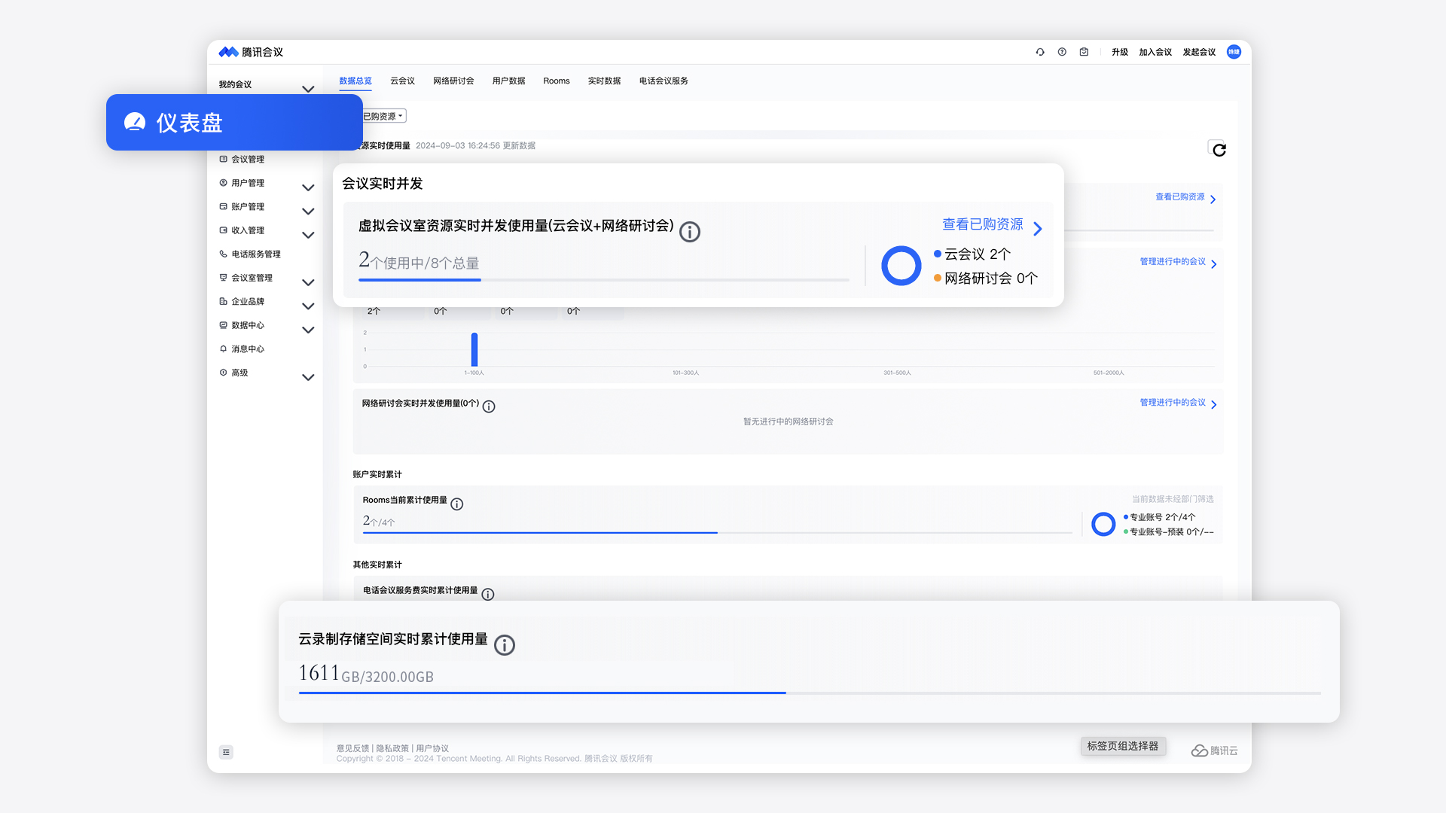Click the 企业品牌 sidebar icon
1446x813 pixels.
223,301
